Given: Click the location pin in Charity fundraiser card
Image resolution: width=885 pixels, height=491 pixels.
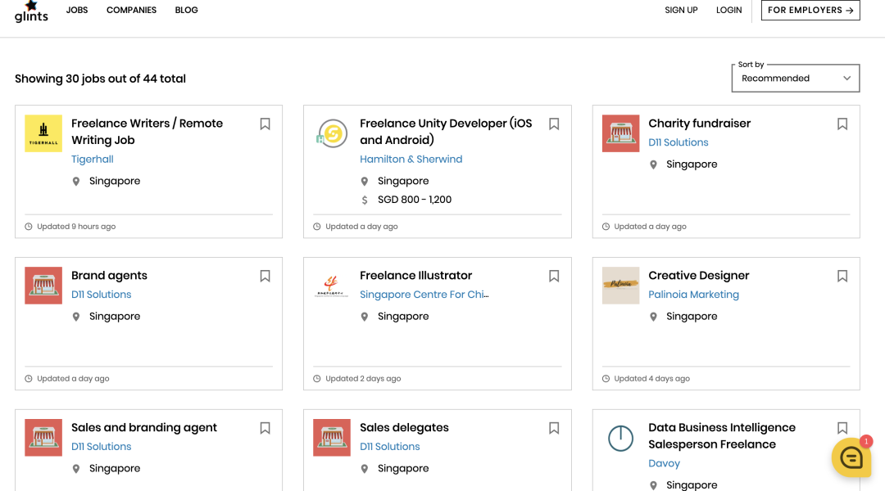Looking at the screenshot, I should 653,164.
